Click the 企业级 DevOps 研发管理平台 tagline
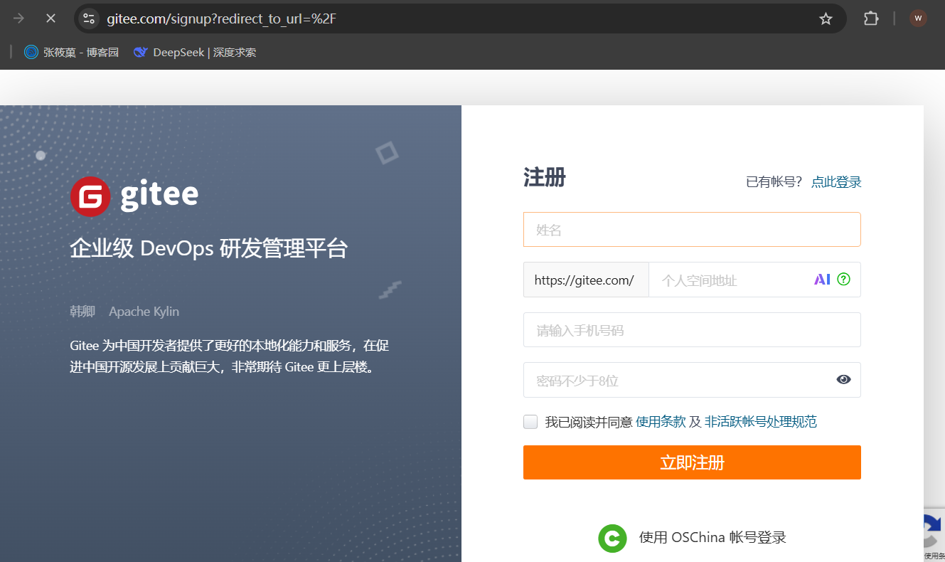The height and width of the screenshot is (562, 945). tap(209, 248)
